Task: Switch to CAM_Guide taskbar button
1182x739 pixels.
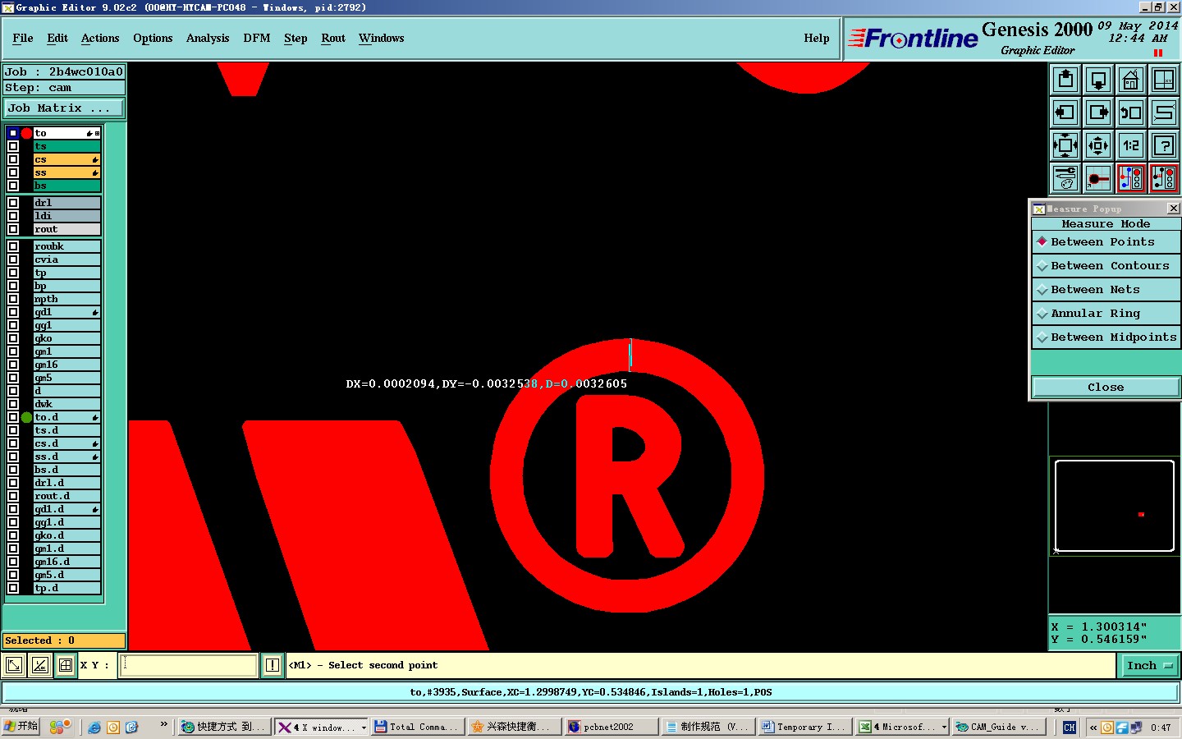Action: click(x=999, y=728)
